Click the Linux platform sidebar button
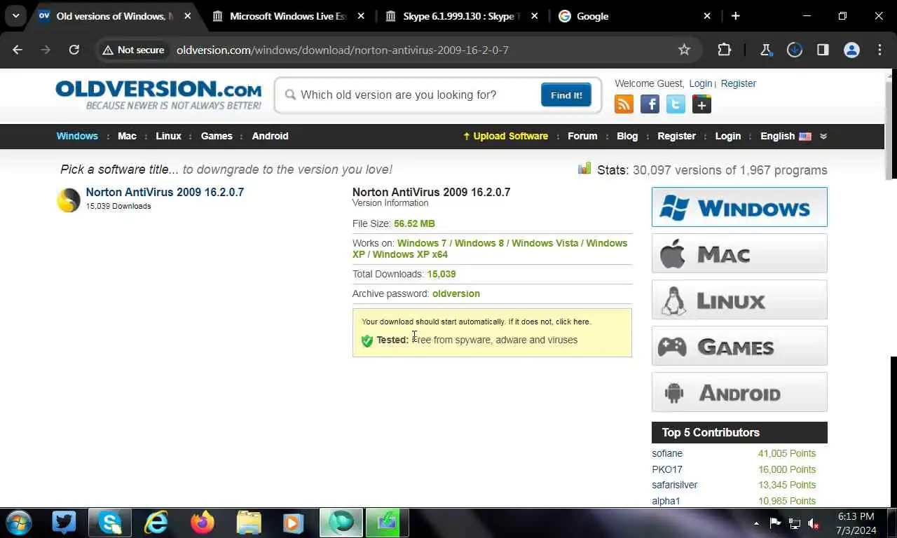 coord(739,299)
